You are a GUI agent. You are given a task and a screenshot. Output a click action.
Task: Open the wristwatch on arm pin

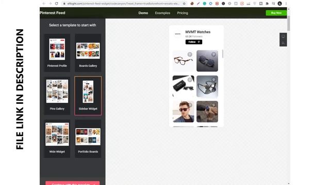coord(207,112)
